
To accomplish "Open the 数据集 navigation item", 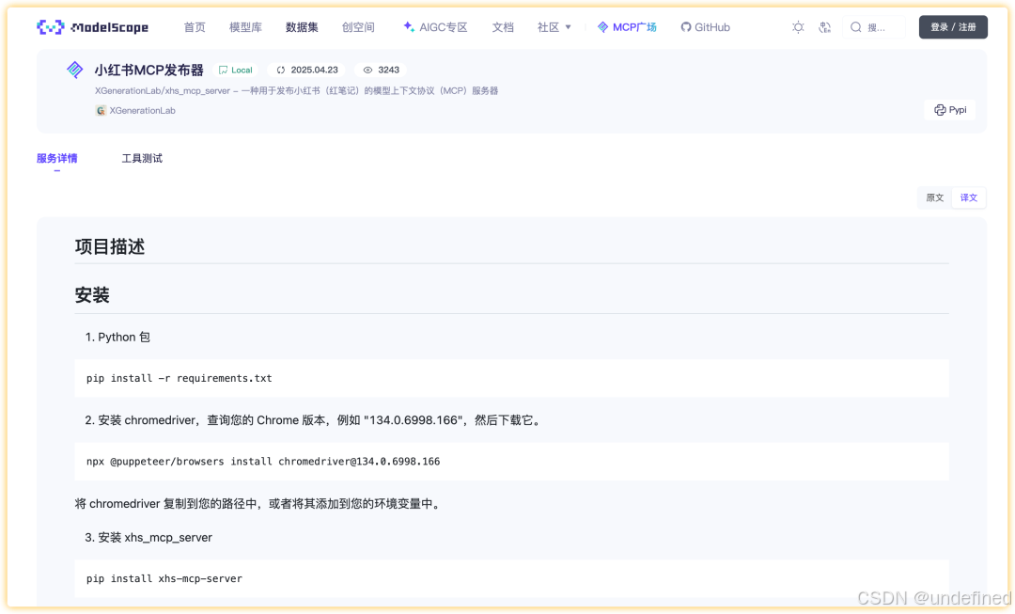I will click(x=302, y=27).
